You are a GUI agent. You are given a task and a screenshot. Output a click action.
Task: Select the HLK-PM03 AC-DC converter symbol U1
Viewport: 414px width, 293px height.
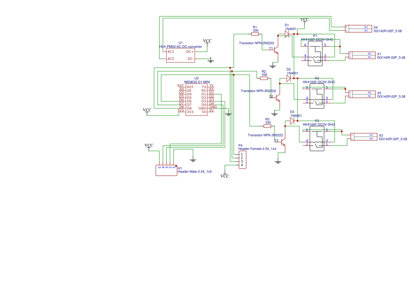click(181, 55)
